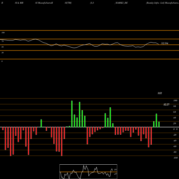Click the MR axis label 60

pyautogui.click(x=175, y=112)
